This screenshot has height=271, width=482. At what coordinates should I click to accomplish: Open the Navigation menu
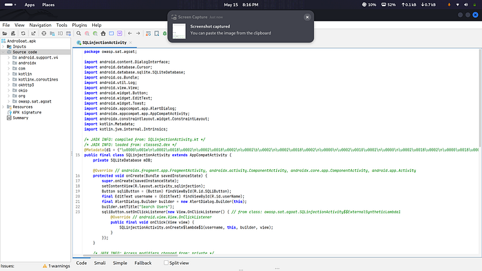tap(40, 25)
